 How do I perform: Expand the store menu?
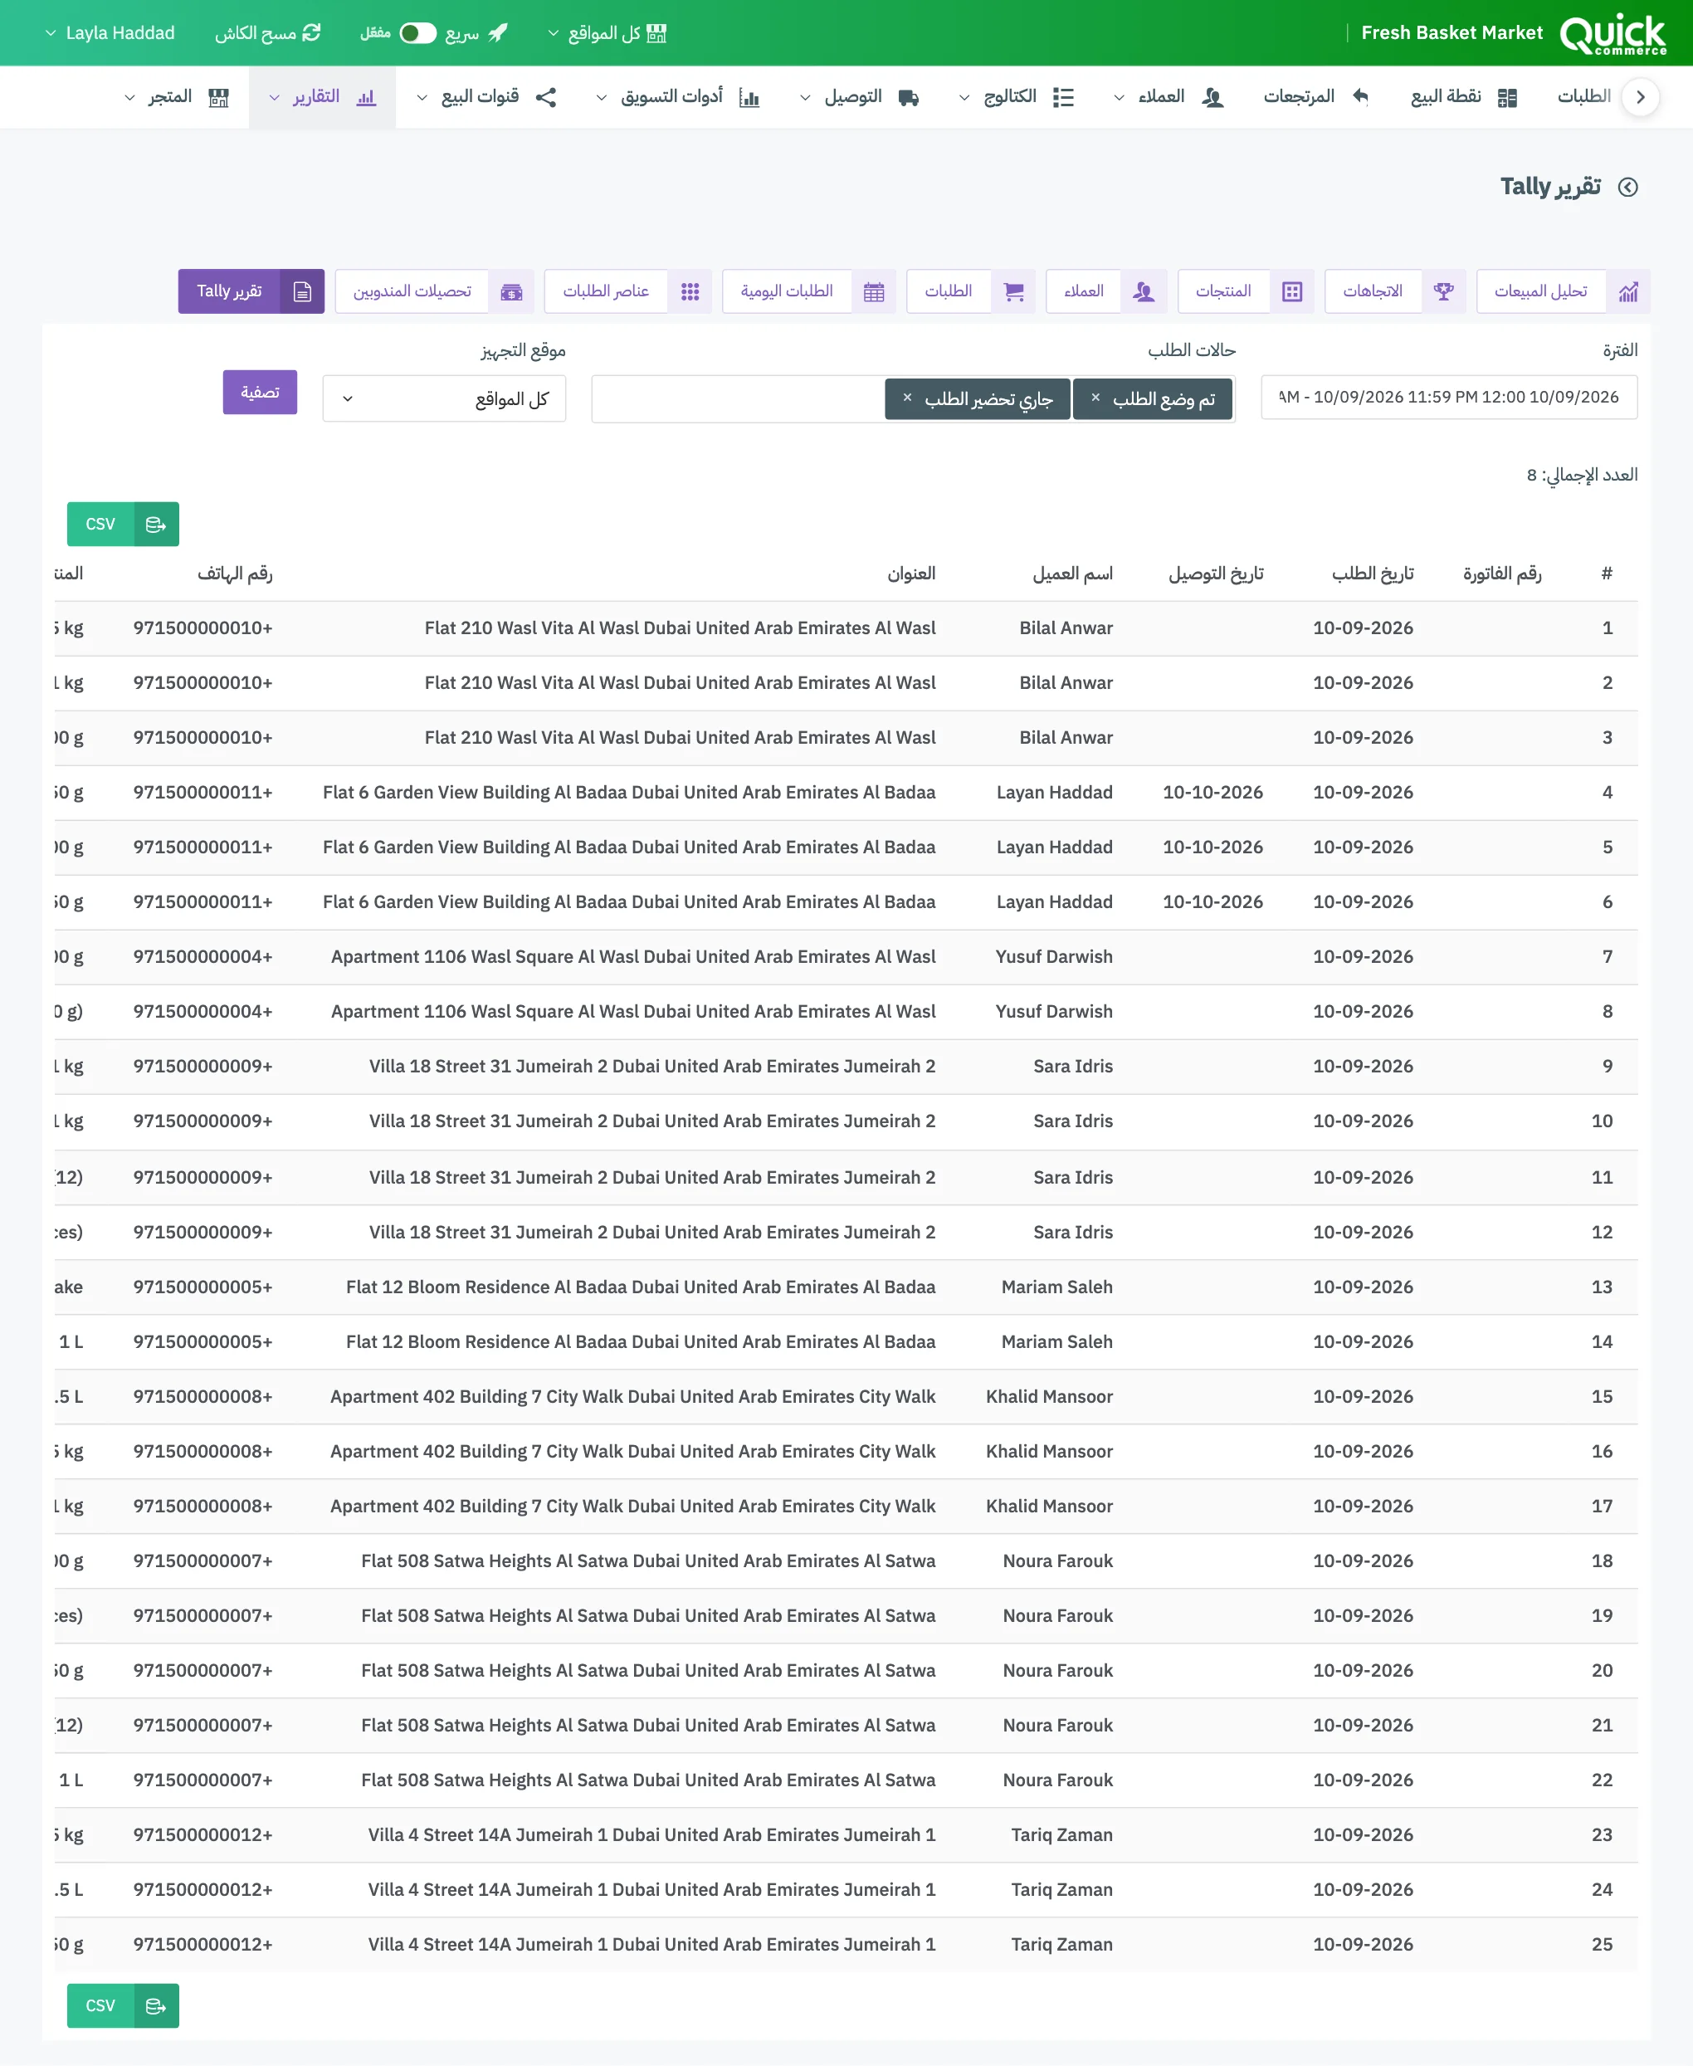(177, 98)
